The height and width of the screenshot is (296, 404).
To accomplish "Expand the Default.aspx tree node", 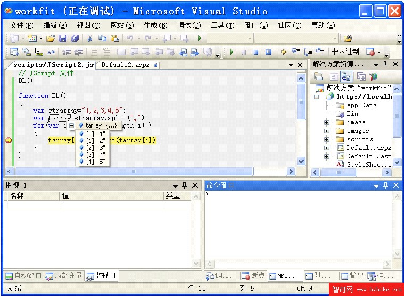I will click(327, 148).
